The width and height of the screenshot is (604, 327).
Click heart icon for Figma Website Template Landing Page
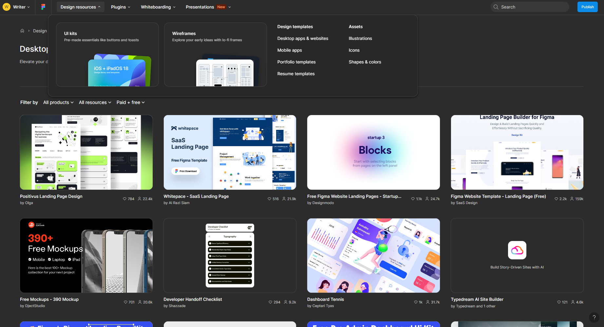pyautogui.click(x=556, y=199)
